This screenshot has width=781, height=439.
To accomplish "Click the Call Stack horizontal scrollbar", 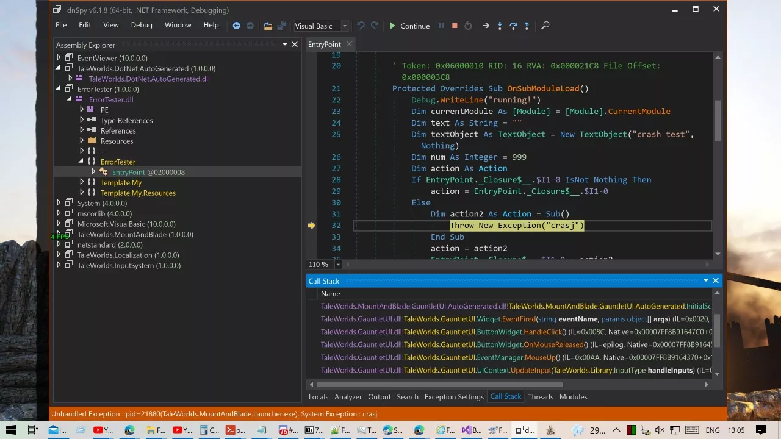I will [439, 384].
